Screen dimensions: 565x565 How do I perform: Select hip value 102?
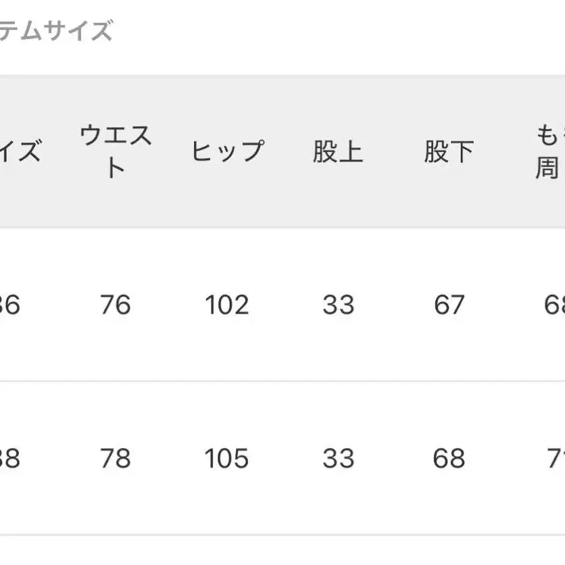pos(226,305)
